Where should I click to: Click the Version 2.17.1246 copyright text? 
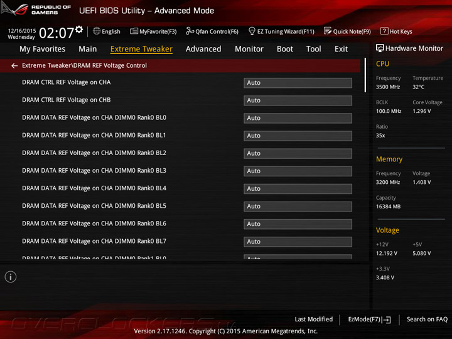click(226, 331)
